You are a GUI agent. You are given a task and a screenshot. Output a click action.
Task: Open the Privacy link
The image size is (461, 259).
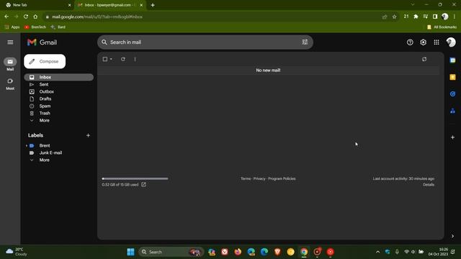(259, 178)
